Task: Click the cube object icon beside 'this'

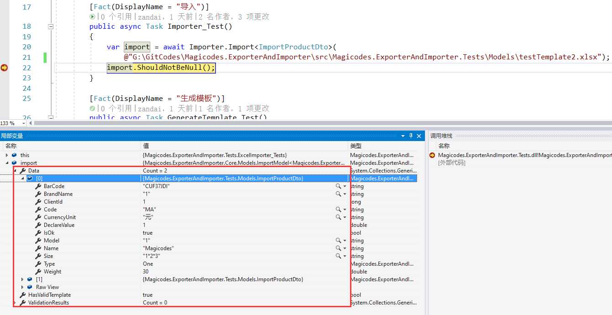Action: pyautogui.click(x=15, y=155)
